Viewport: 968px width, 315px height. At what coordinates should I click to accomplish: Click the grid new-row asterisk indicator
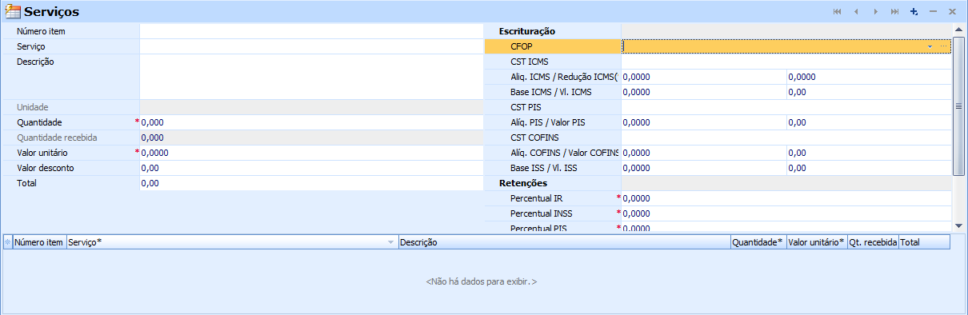coord(8,241)
